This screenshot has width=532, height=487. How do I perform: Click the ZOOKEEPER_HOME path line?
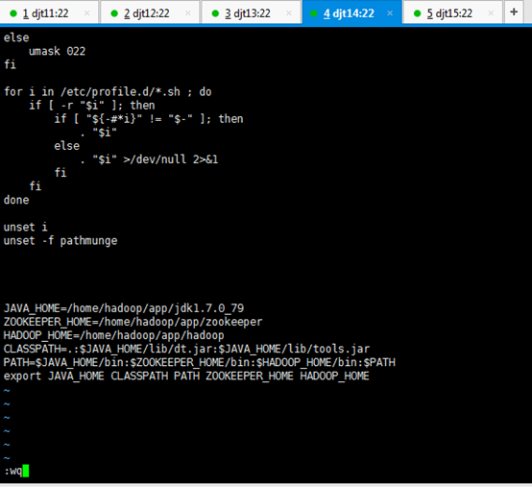tap(133, 322)
